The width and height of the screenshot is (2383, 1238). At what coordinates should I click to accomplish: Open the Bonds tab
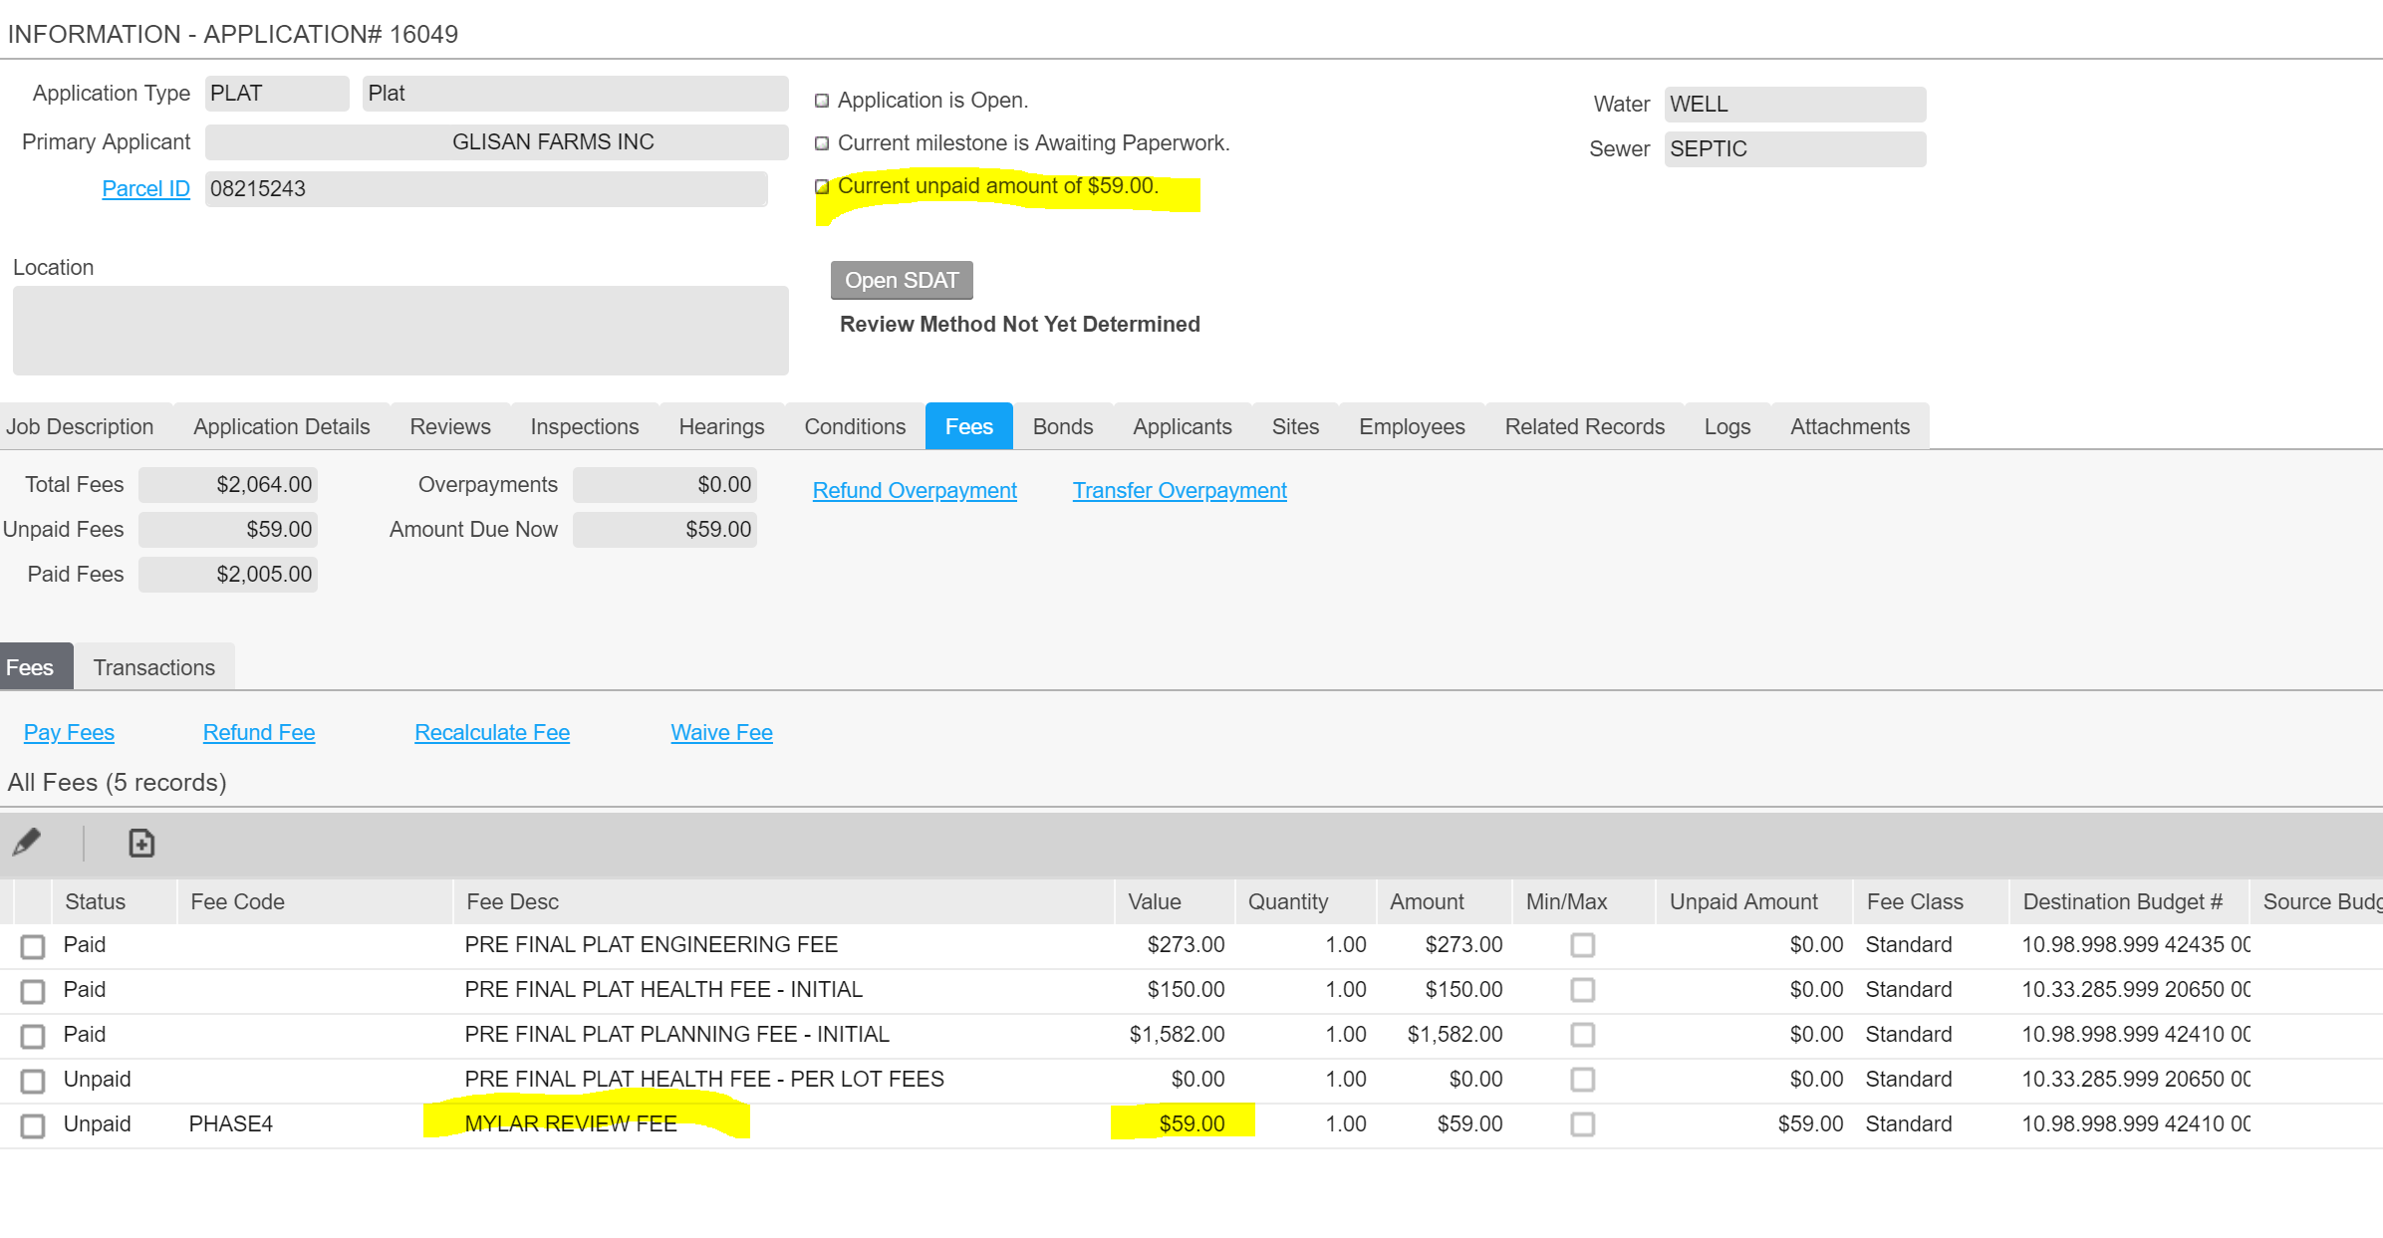coord(1062,426)
